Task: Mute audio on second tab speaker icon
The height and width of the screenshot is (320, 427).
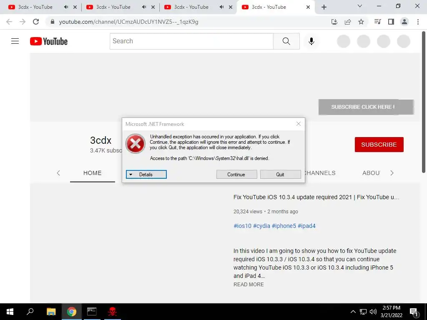Action: [x=144, y=7]
